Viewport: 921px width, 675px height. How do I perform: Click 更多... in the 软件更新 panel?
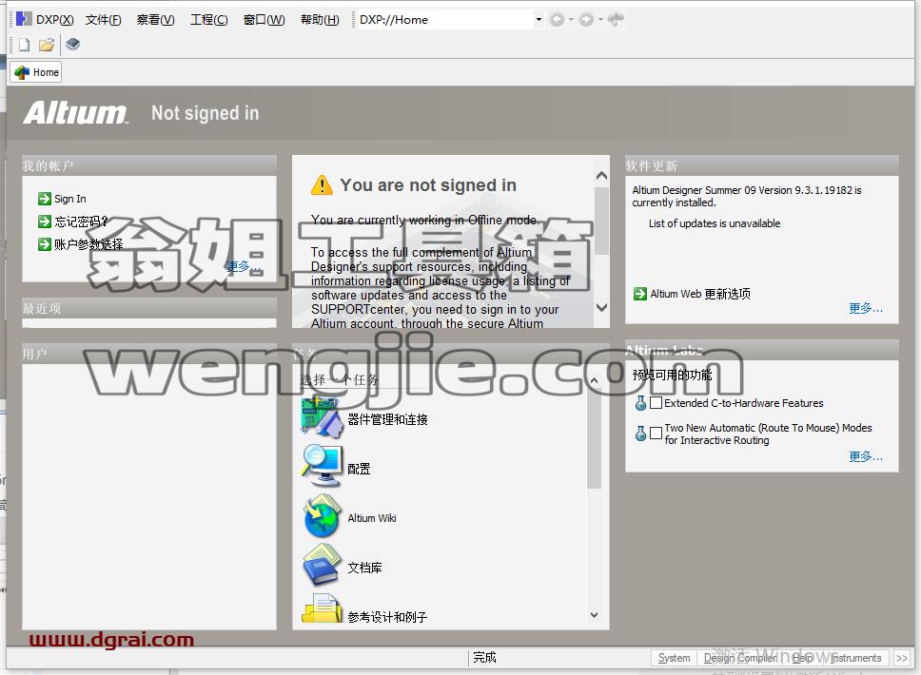click(x=866, y=308)
